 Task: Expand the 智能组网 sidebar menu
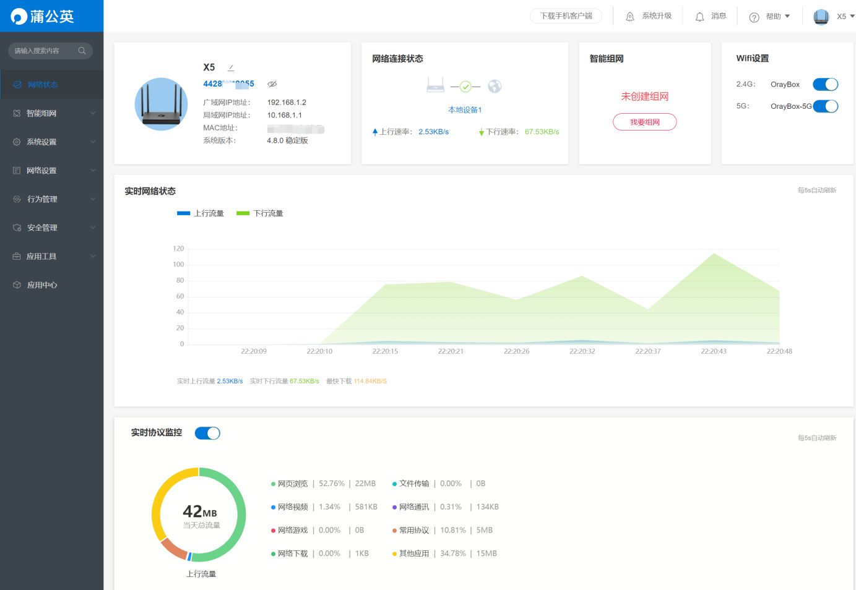coord(52,113)
